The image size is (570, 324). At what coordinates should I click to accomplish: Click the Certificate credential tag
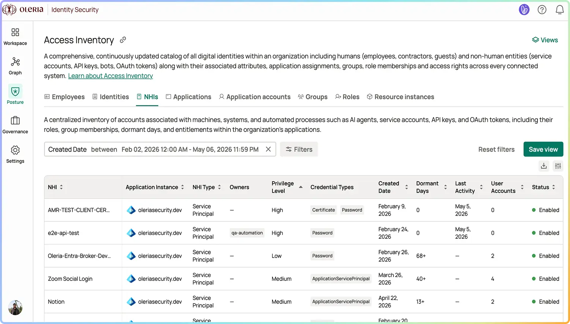pyautogui.click(x=323, y=210)
